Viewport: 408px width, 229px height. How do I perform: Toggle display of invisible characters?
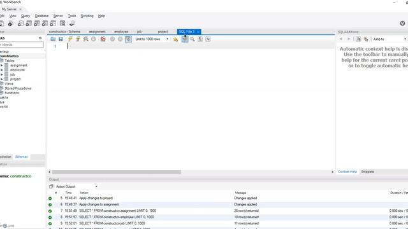[200, 39]
